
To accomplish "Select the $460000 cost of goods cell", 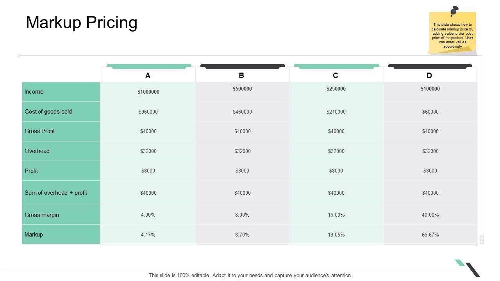I will tap(242, 112).
